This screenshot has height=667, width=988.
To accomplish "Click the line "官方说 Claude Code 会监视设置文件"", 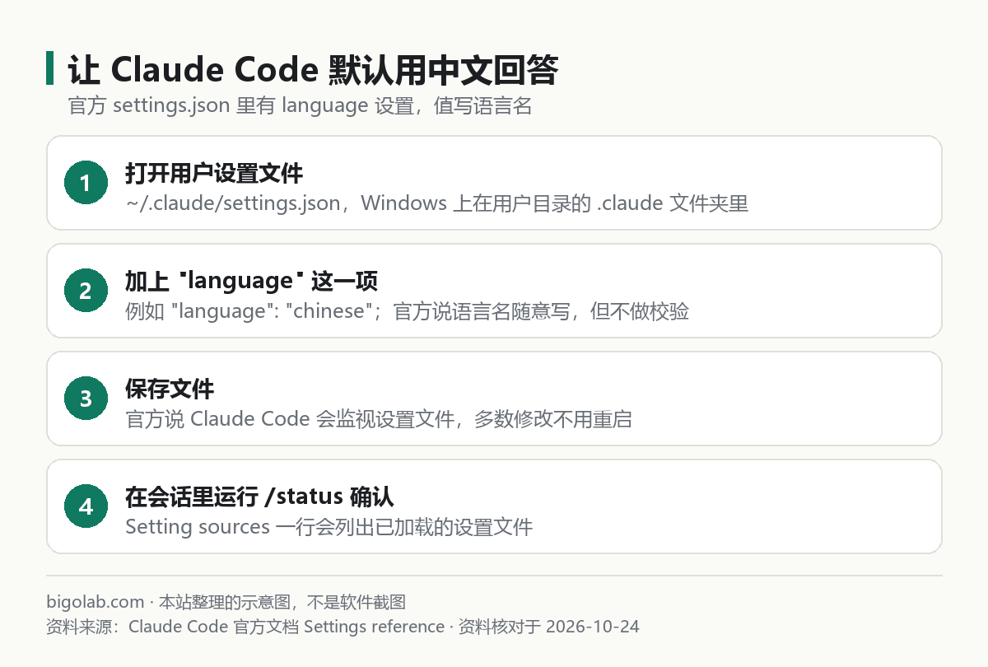I will (379, 419).
